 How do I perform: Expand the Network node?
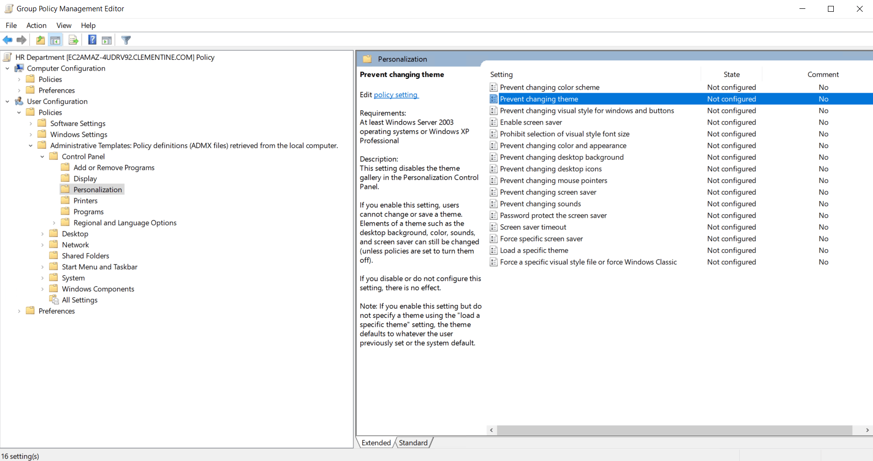(x=42, y=244)
